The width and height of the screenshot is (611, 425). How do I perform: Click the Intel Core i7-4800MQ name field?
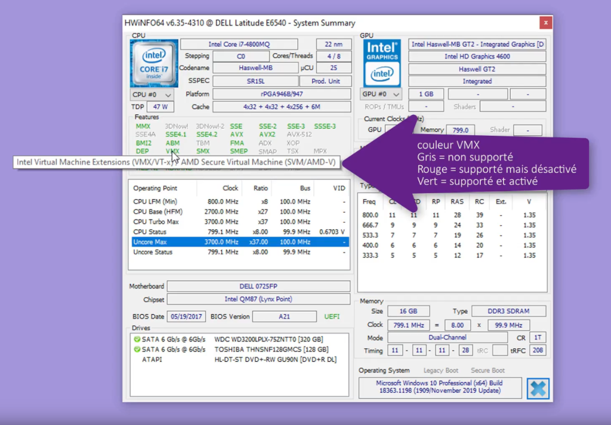tap(239, 44)
